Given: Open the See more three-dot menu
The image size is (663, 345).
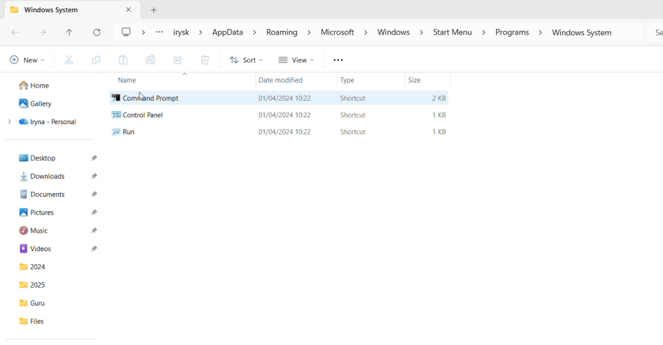Looking at the screenshot, I should [338, 60].
